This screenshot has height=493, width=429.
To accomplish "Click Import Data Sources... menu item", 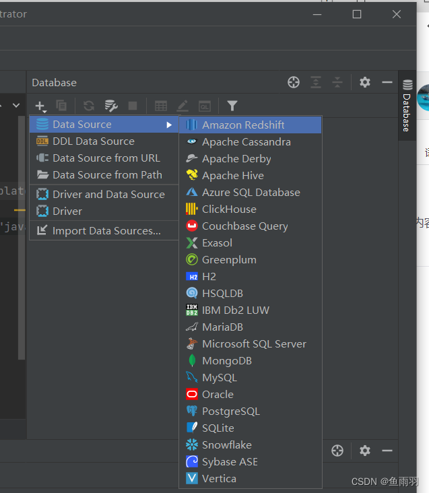I will (x=104, y=231).
